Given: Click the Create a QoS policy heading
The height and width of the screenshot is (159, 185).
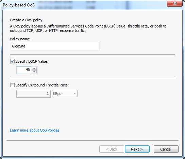Looking at the screenshot, I should pos(26,20).
